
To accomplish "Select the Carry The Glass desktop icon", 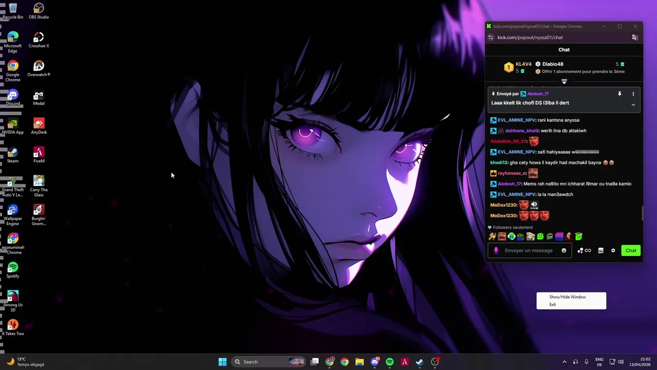I will coord(38,186).
